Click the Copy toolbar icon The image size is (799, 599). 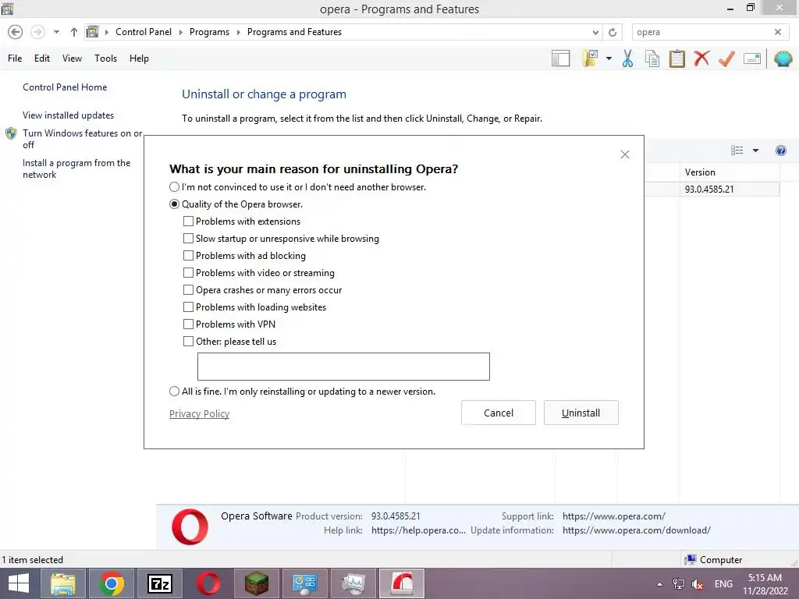(652, 58)
